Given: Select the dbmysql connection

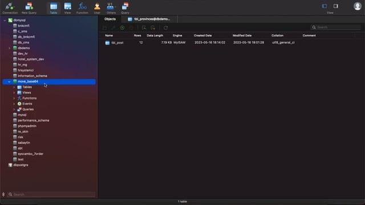Looking at the screenshot, I should coord(19,20).
